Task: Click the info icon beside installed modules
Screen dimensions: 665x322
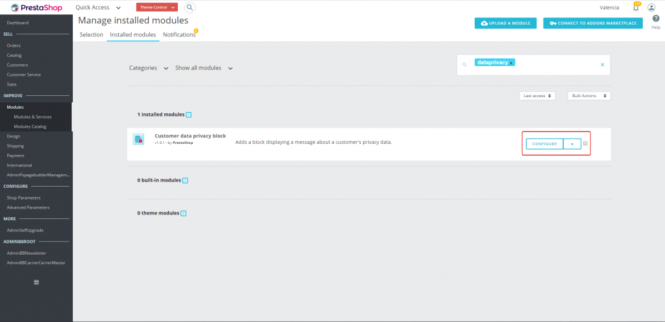Action: [x=189, y=115]
